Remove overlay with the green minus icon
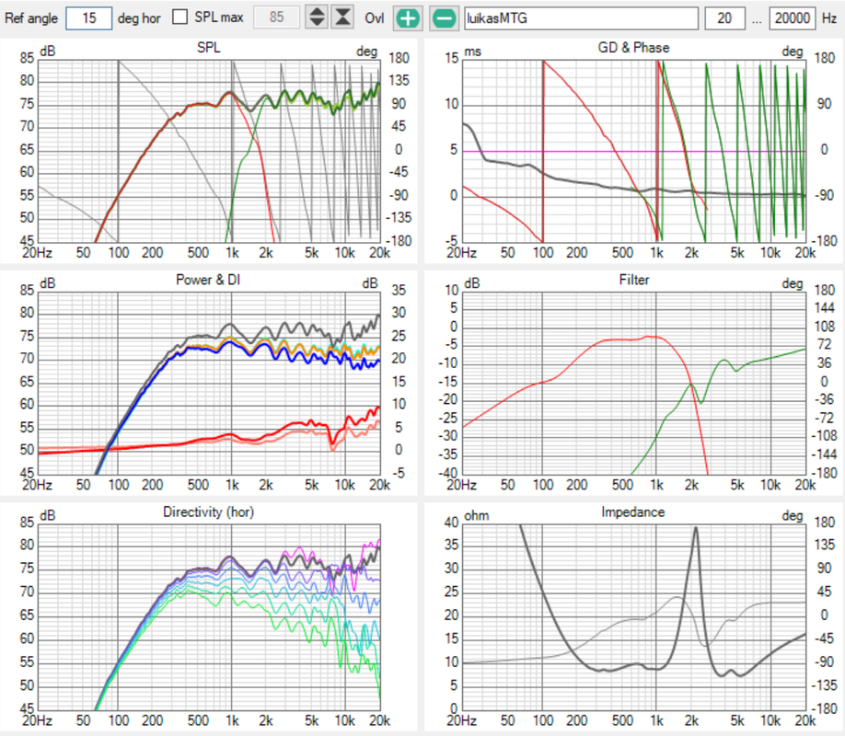 click(x=444, y=18)
